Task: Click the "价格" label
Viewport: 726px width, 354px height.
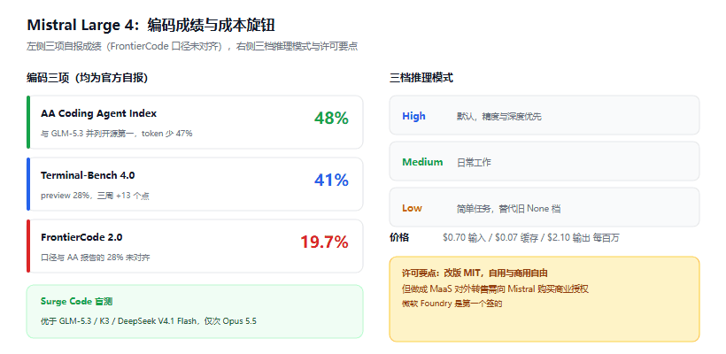Action: (399, 238)
